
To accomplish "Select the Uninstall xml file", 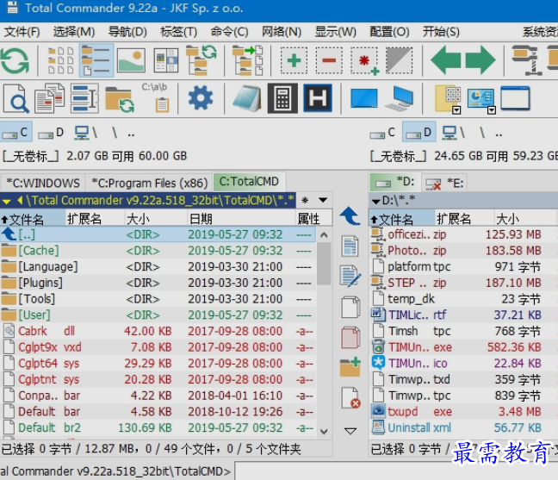I will click(462, 427).
